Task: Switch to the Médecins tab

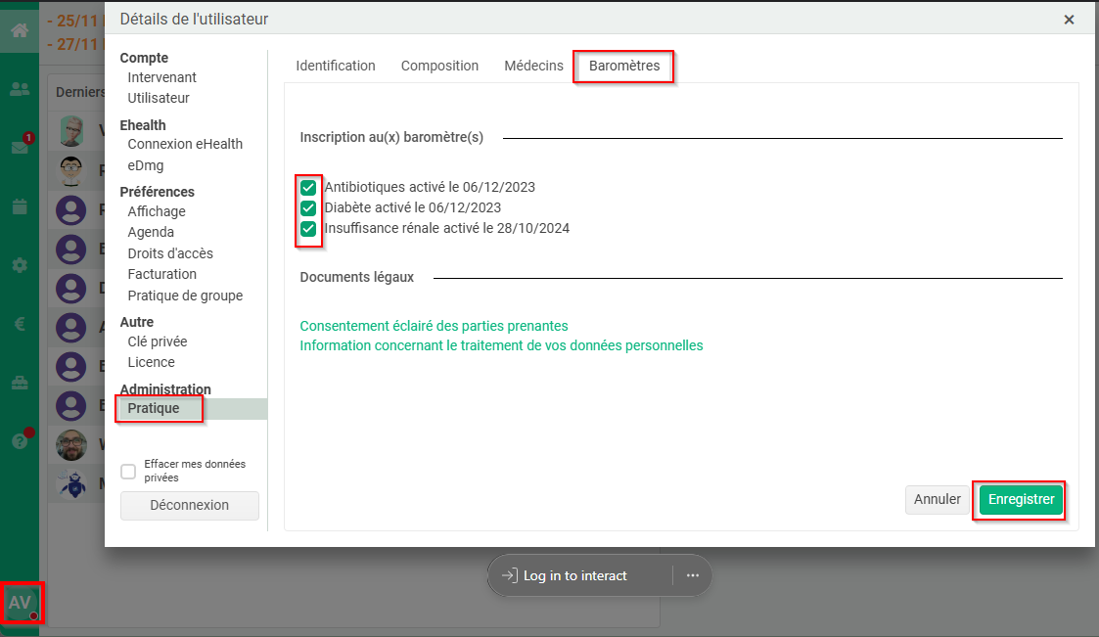Action: [x=533, y=66]
